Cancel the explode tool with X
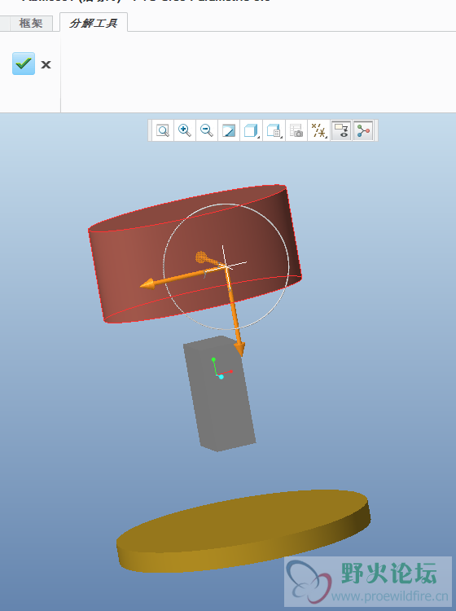The width and height of the screenshot is (456, 611). pyautogui.click(x=46, y=64)
